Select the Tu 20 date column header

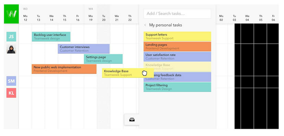(x=104, y=18)
